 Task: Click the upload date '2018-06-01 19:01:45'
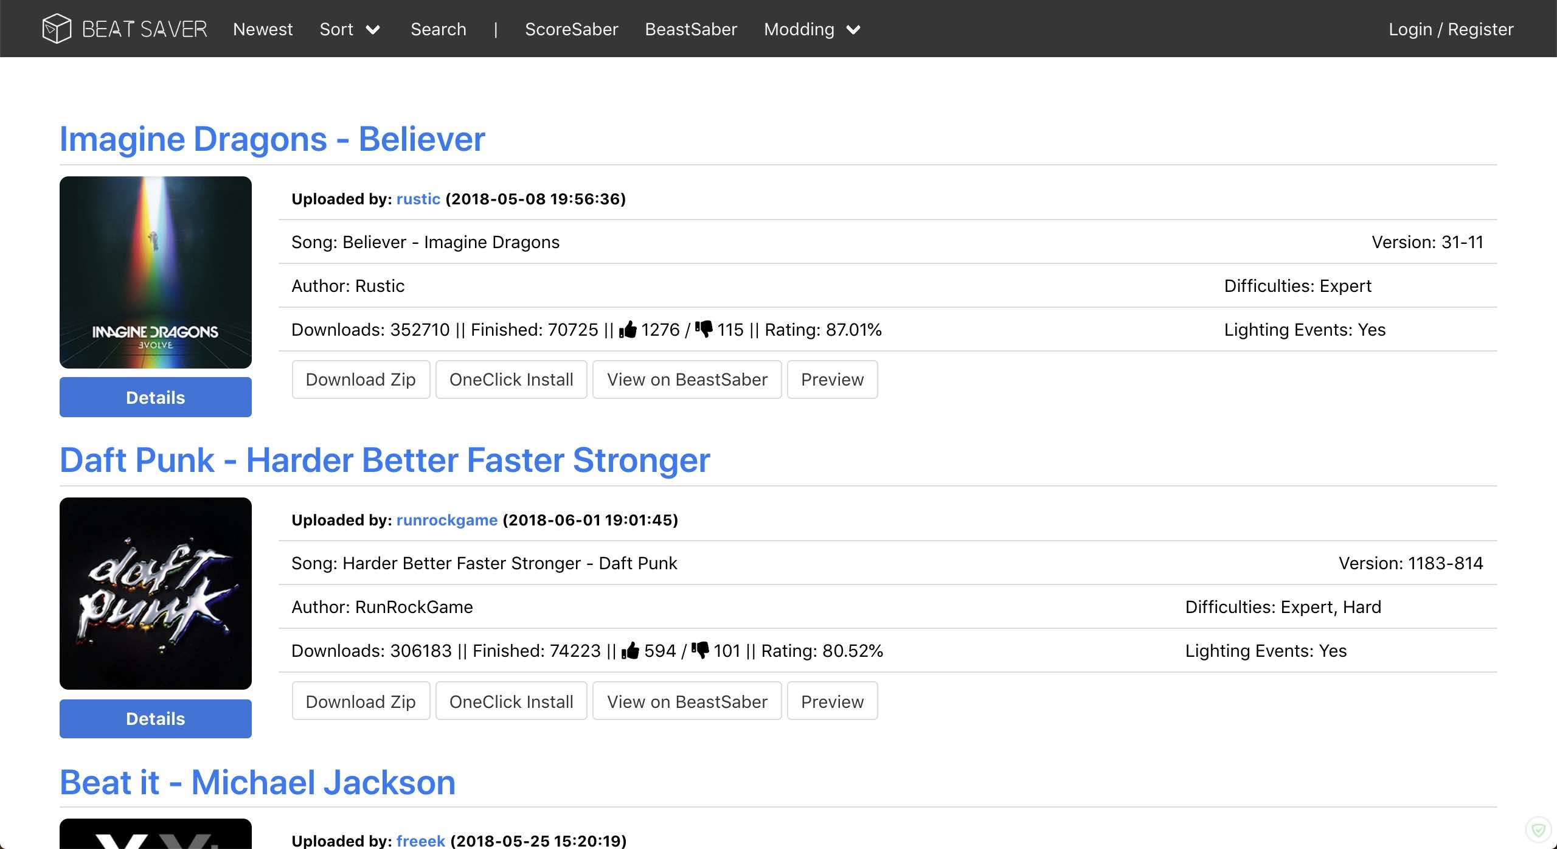point(590,520)
